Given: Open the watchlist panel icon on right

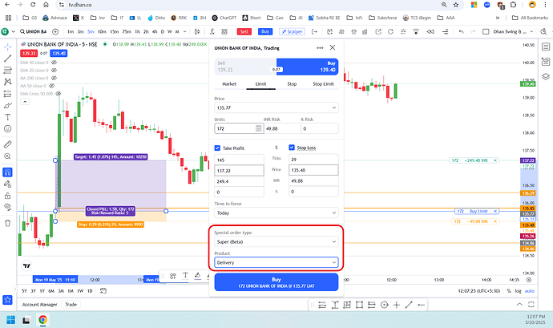Looking at the screenshot, I should click(546, 47).
